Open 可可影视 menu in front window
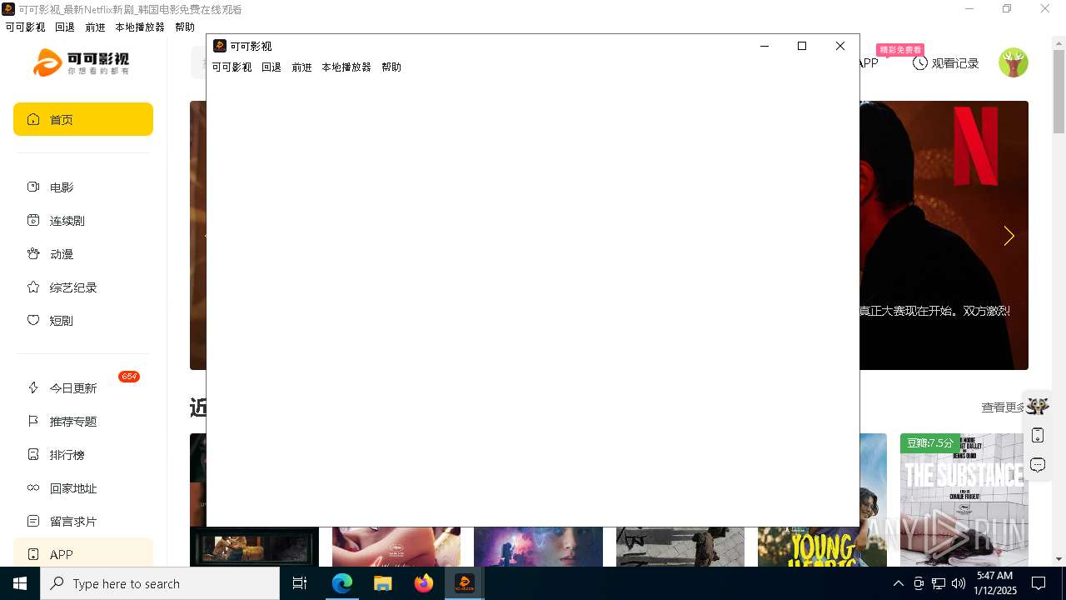The width and height of the screenshot is (1066, 600). point(232,67)
